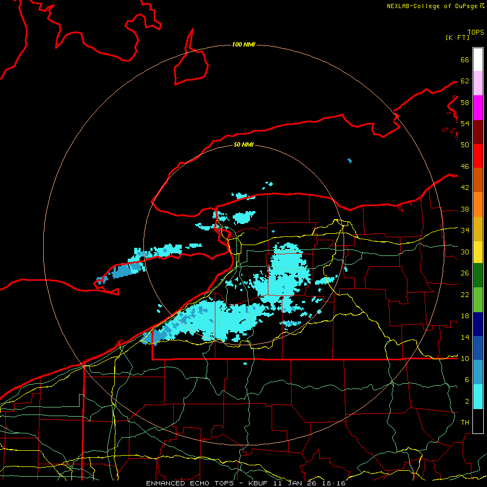The height and width of the screenshot is (487, 487).
Task: Click the 'TH' legend label
Action: (x=465, y=423)
